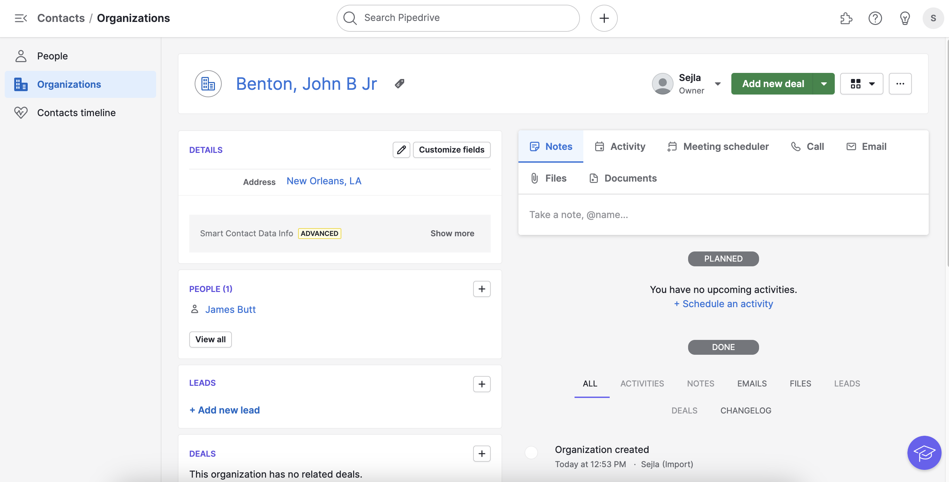The image size is (949, 482).
Task: Show more Smart Contact Data Info
Action: [x=452, y=233]
